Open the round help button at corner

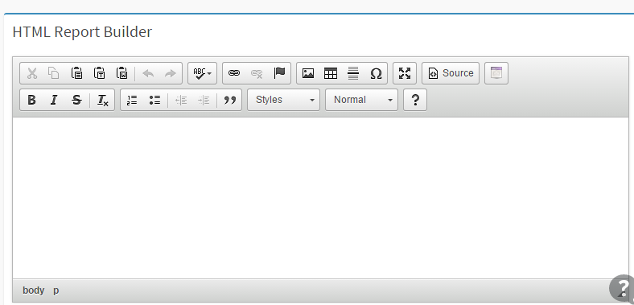(623, 288)
